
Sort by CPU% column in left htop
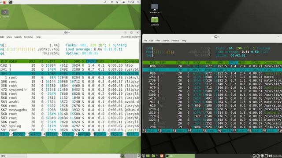click(91, 61)
